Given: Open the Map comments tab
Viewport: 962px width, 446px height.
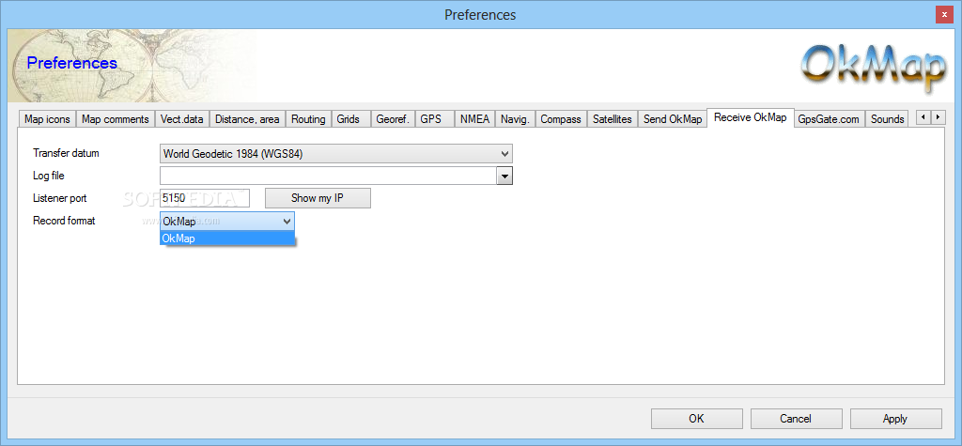Looking at the screenshot, I should (x=116, y=119).
